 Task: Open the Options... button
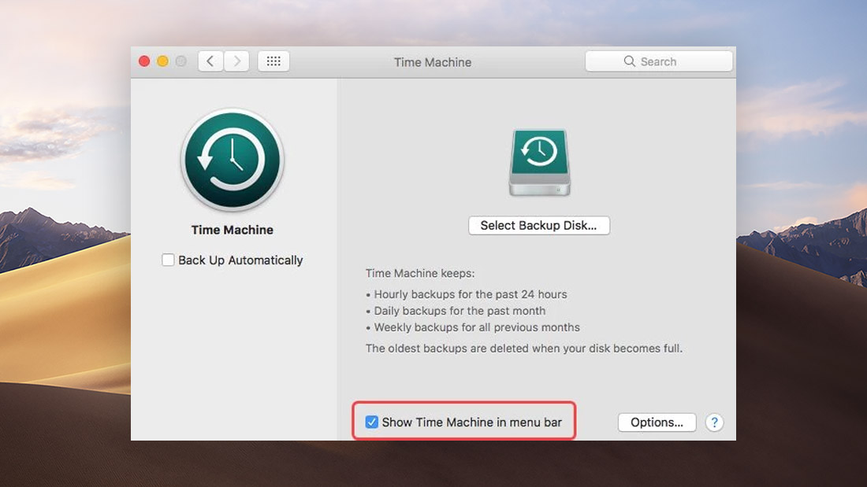[657, 422]
